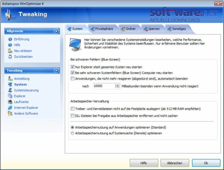Click the Explorer windows icon
224x170 pixels.
10,96
